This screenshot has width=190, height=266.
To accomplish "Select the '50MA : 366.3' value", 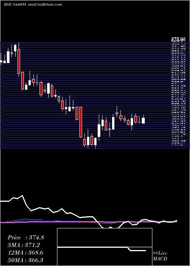I will (25, 260).
